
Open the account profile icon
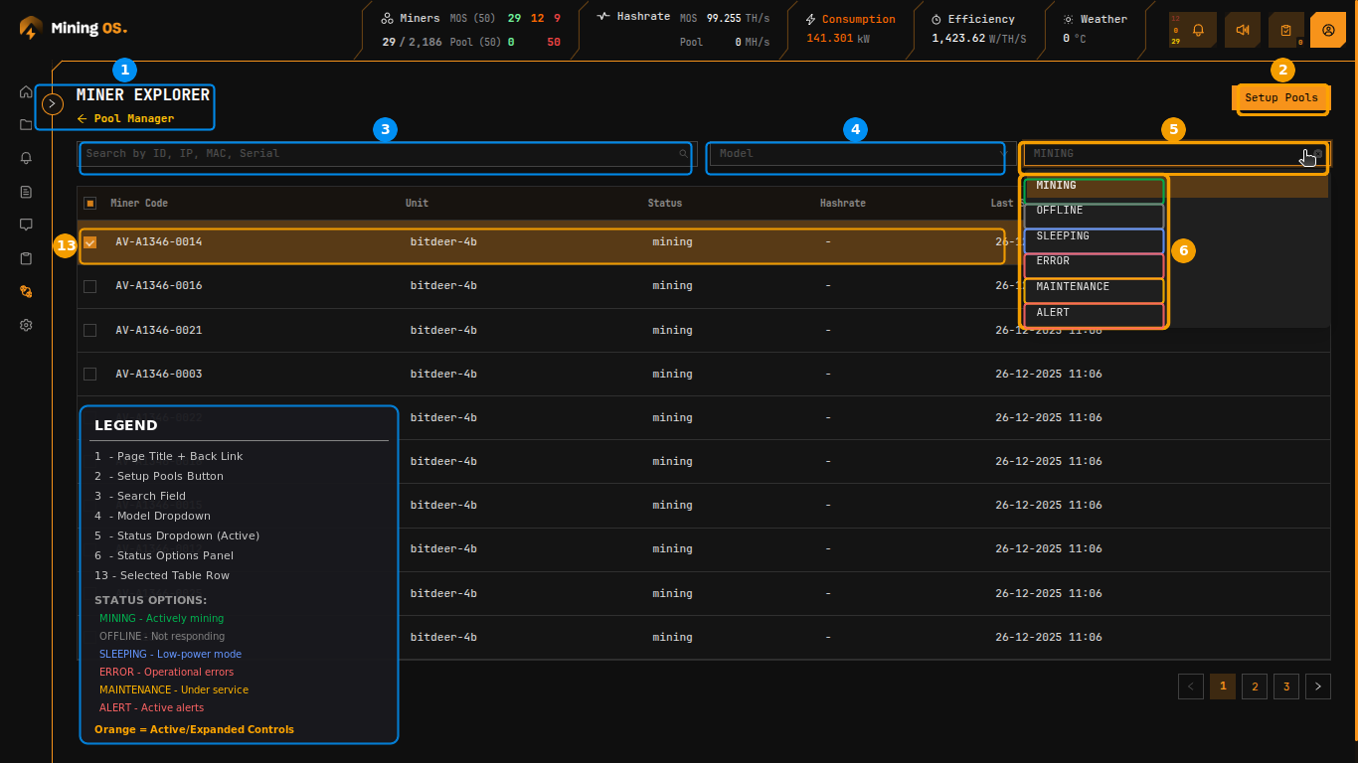pos(1328,29)
